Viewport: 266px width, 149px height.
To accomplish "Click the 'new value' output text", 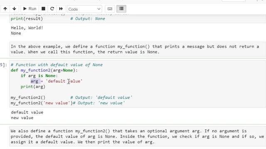I will click(x=22, y=118).
